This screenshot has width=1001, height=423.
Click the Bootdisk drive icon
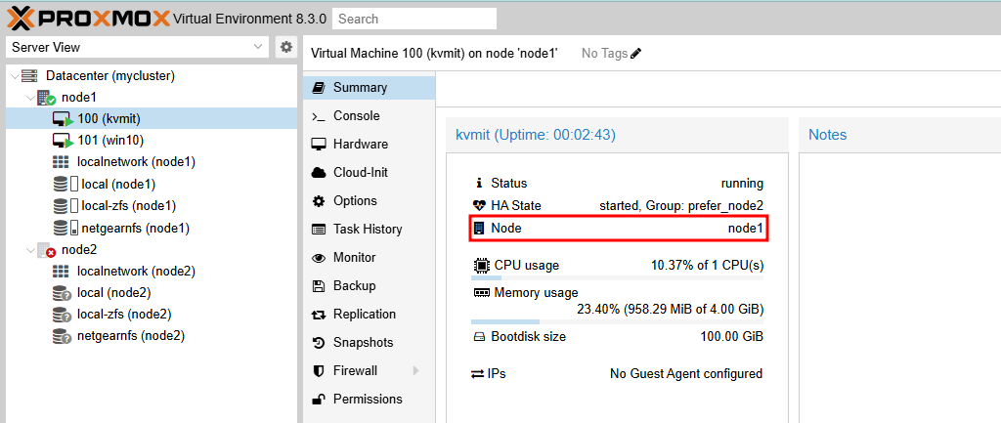click(479, 336)
